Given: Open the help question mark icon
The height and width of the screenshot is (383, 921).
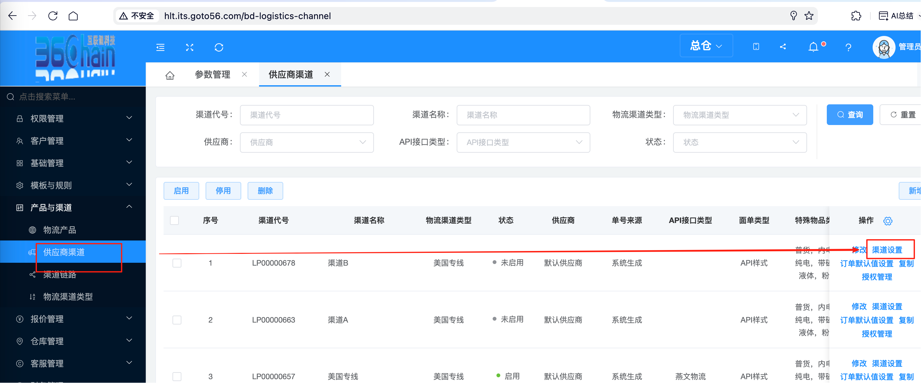Looking at the screenshot, I should pos(848,47).
